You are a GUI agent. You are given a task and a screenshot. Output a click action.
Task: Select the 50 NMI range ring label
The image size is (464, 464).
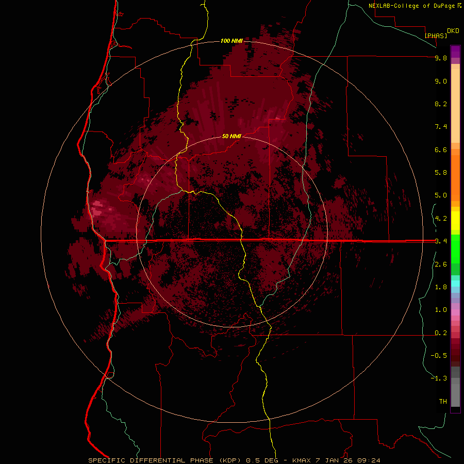click(231, 136)
